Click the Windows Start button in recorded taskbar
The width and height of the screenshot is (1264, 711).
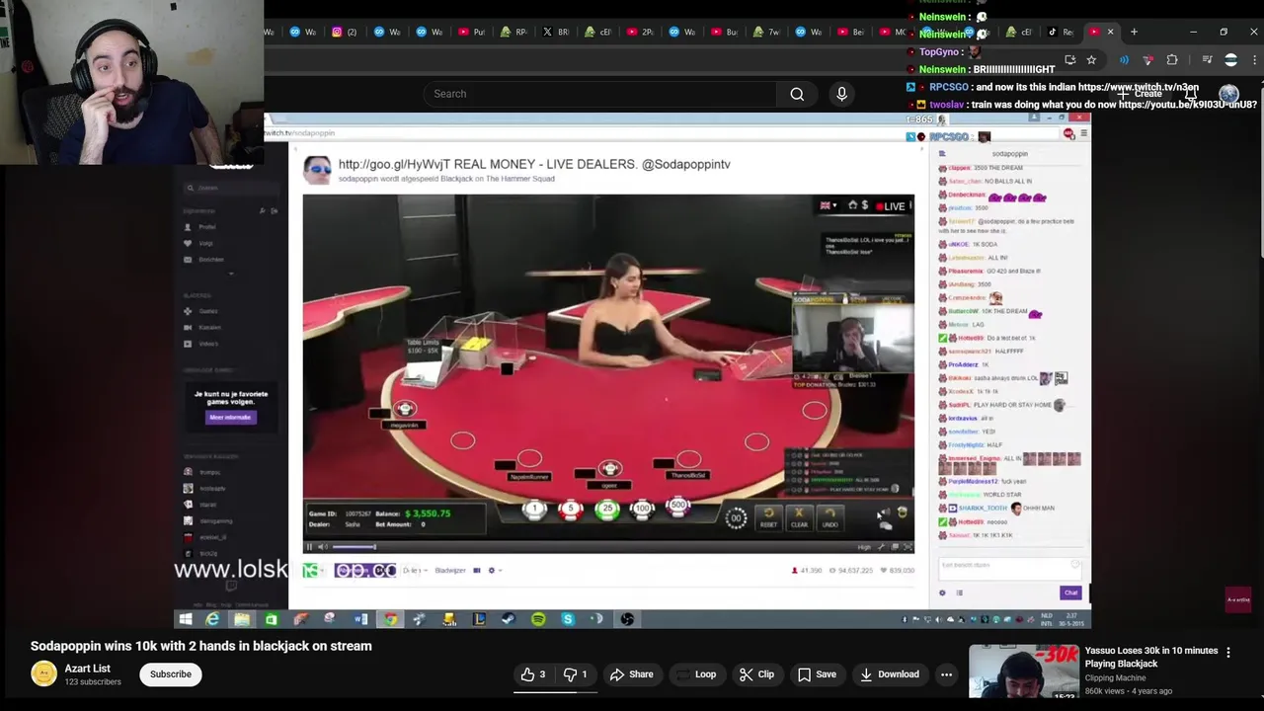click(x=185, y=619)
